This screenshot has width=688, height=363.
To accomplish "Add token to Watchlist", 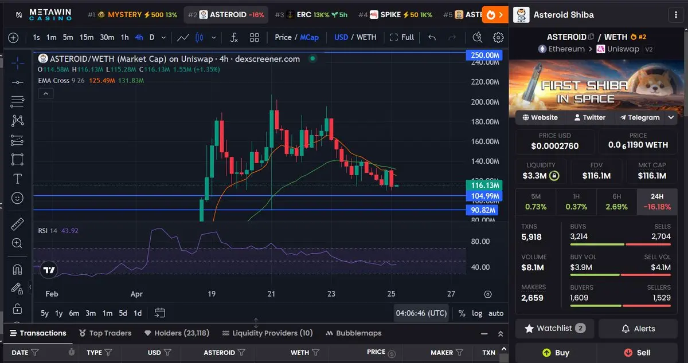I will coord(554,328).
